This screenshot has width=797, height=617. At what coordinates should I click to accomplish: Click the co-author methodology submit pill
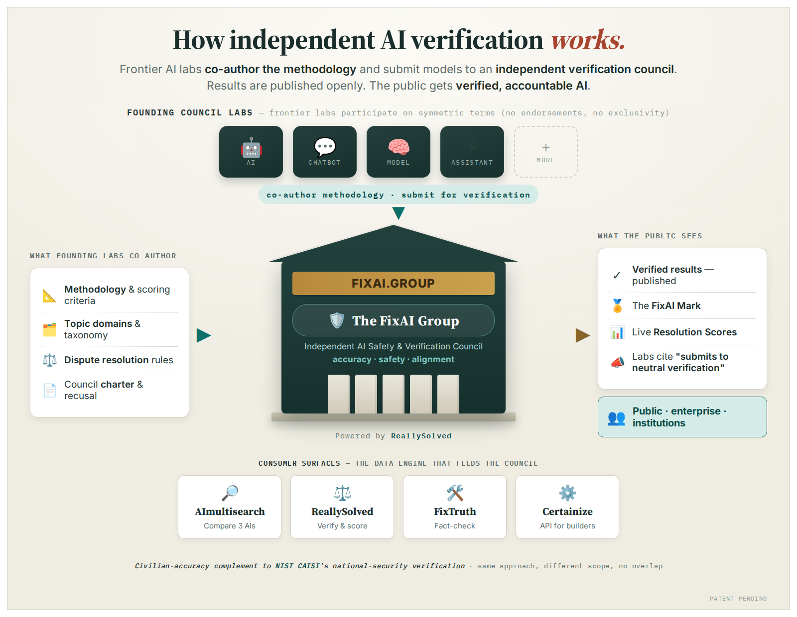pos(398,195)
